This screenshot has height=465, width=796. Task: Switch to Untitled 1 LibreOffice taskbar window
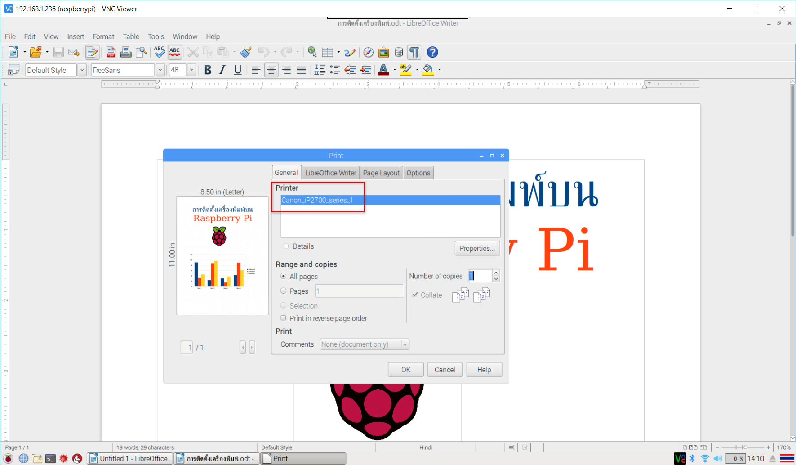pyautogui.click(x=130, y=458)
